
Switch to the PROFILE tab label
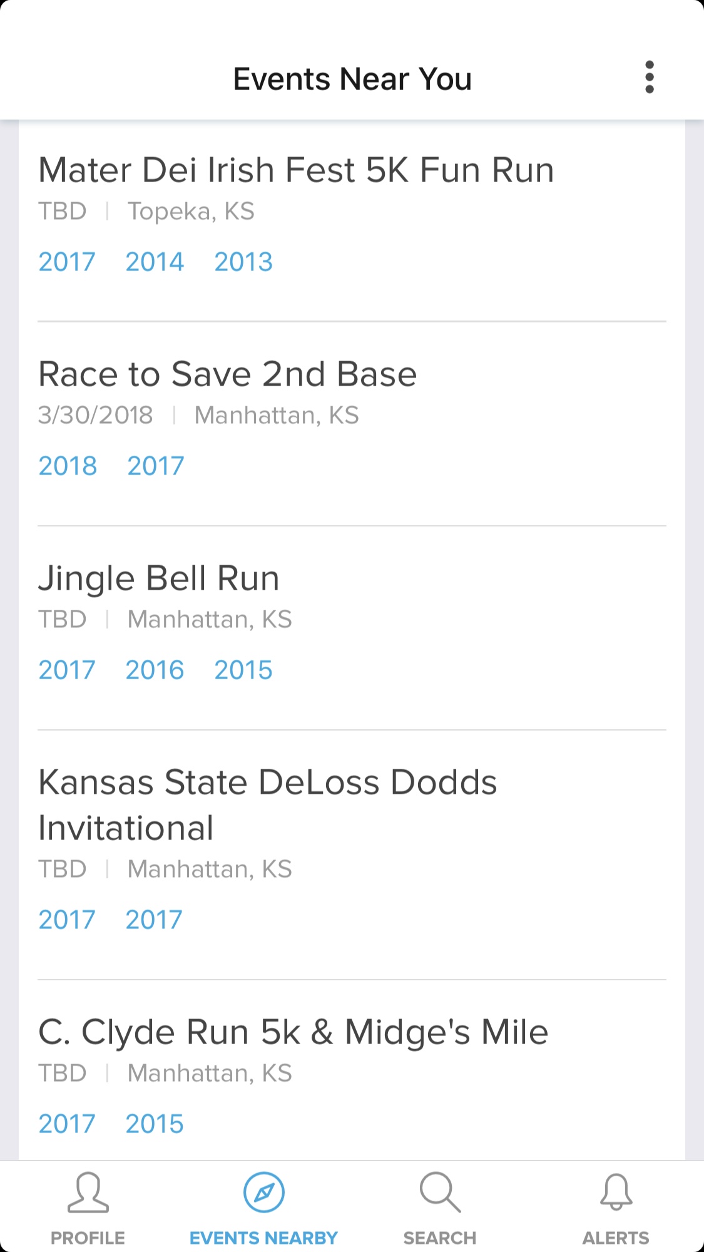tap(88, 1238)
